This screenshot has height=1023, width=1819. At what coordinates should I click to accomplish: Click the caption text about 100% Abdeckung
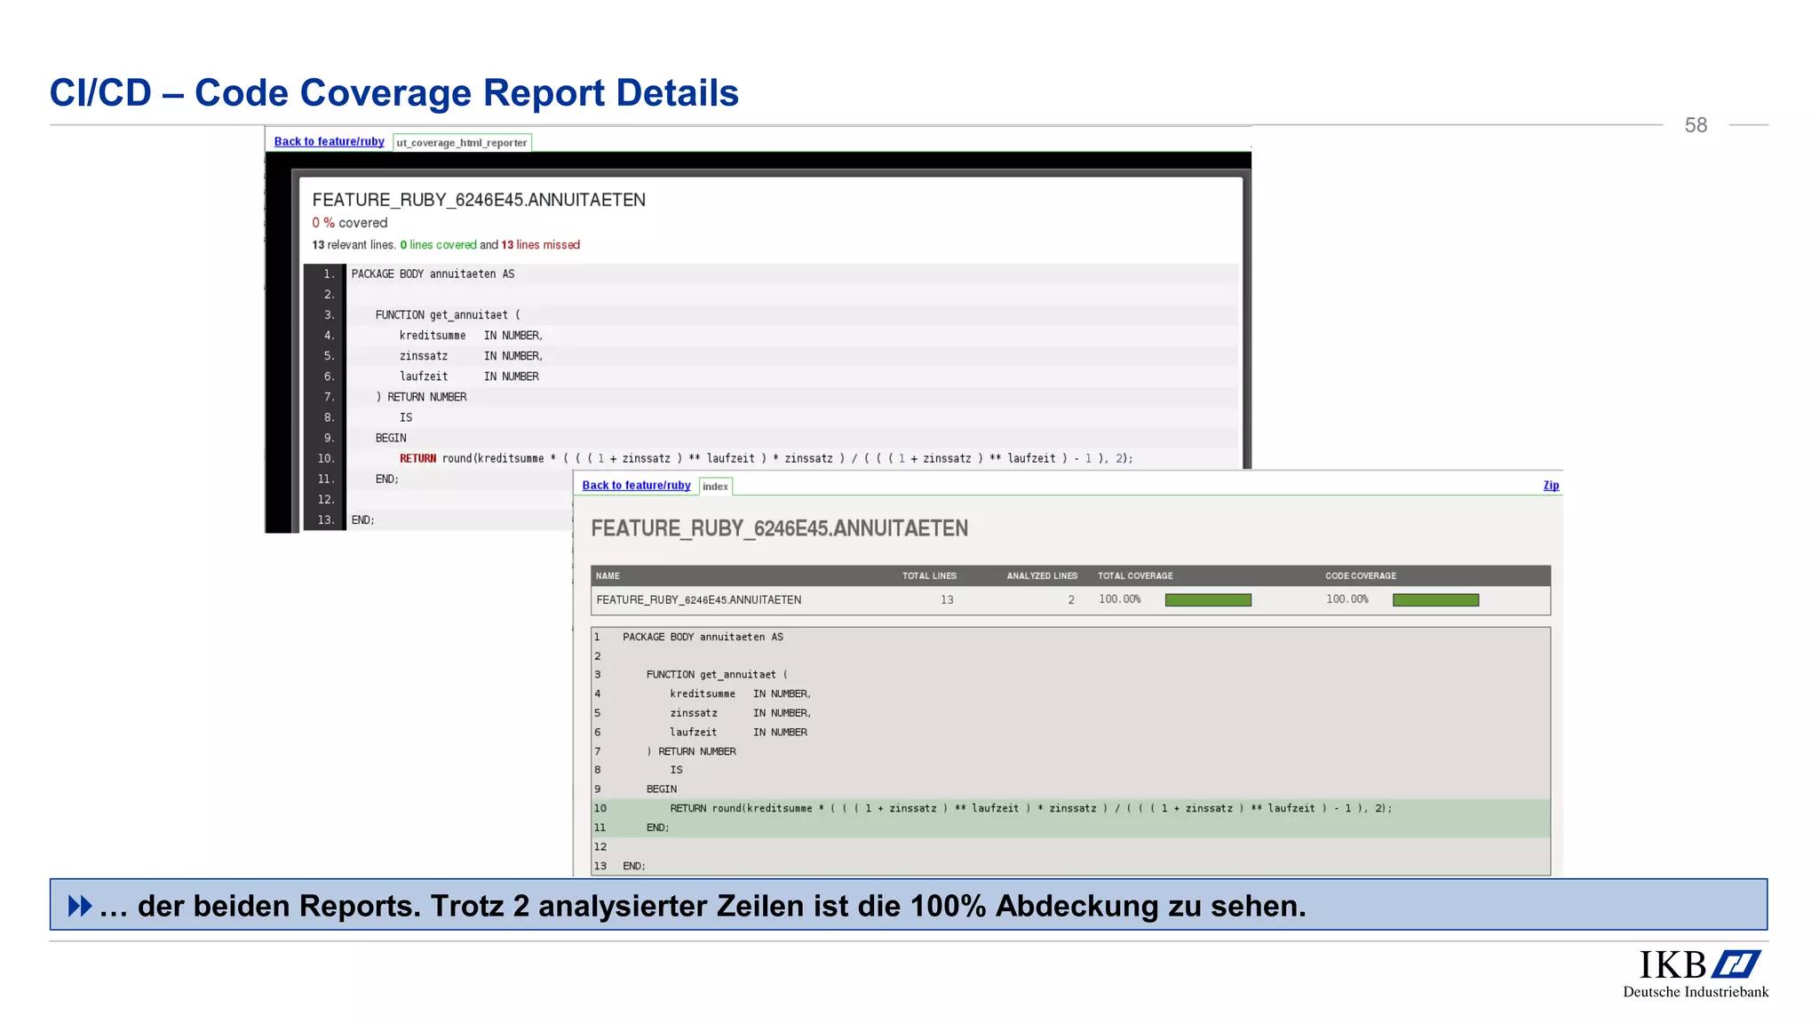click(x=703, y=906)
